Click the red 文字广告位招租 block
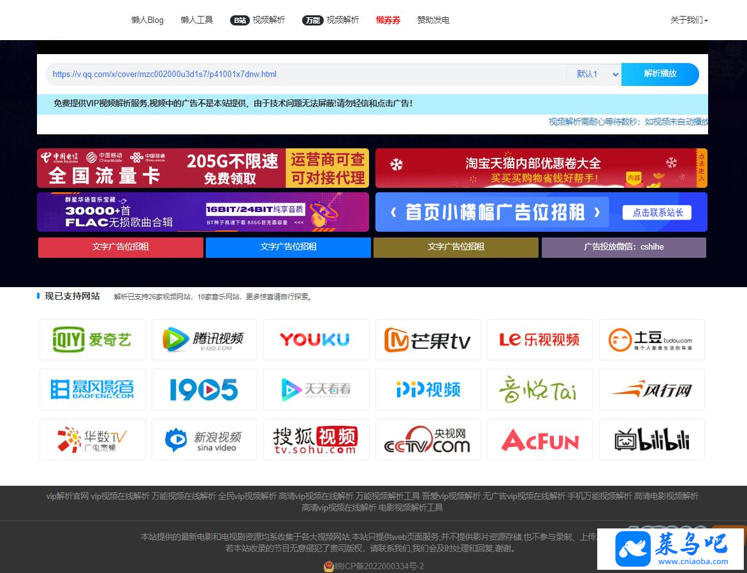This screenshot has width=747, height=573. [x=120, y=247]
